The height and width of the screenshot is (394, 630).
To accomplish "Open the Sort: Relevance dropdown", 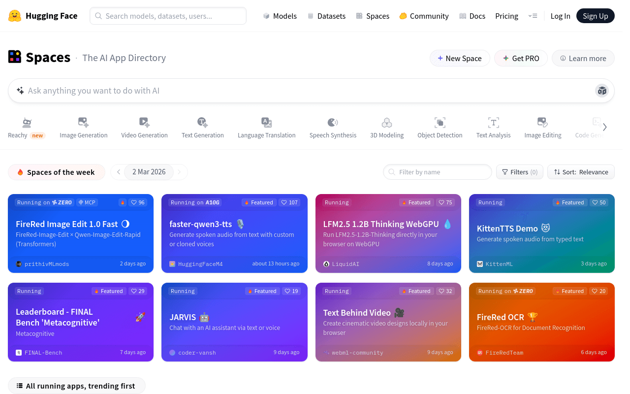I will [x=581, y=172].
